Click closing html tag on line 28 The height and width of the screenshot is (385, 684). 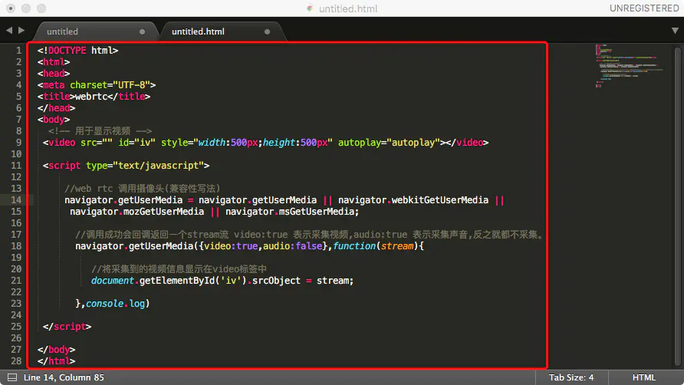[x=56, y=361]
